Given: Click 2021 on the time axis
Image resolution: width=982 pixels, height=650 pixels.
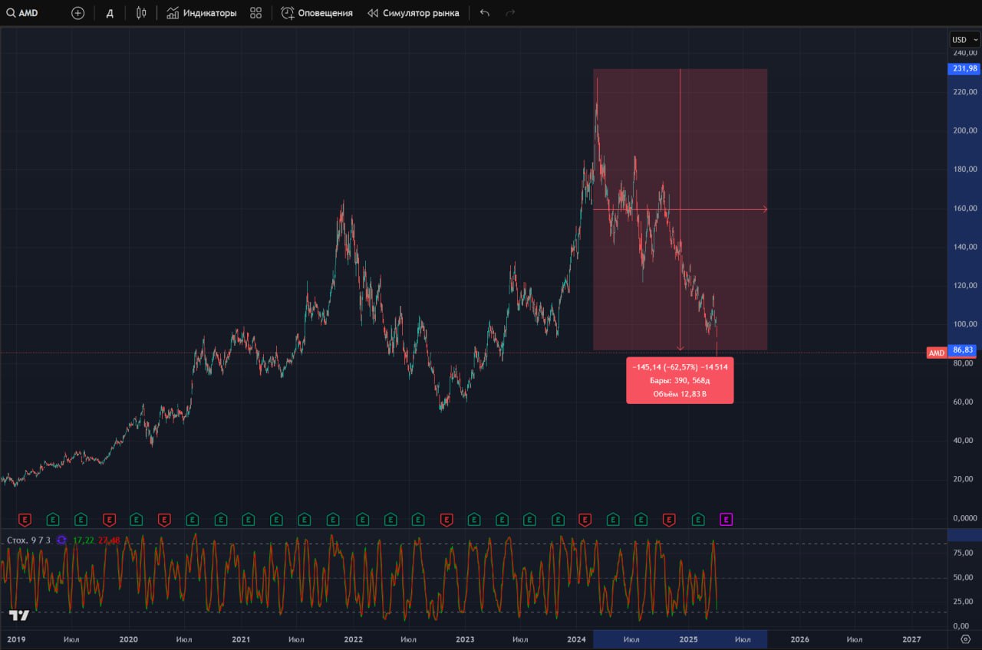Looking at the screenshot, I should [241, 639].
